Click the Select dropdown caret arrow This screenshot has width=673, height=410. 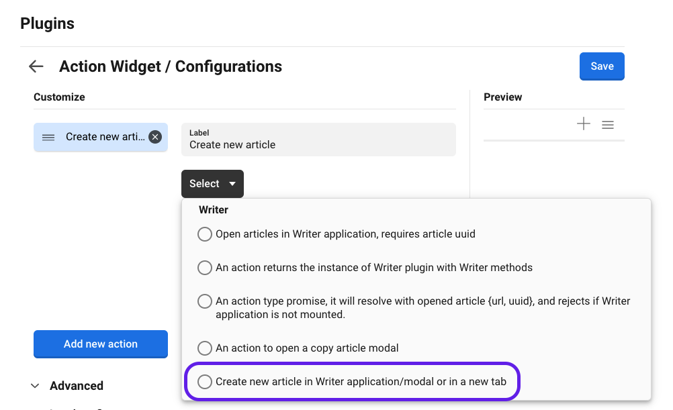(x=232, y=184)
